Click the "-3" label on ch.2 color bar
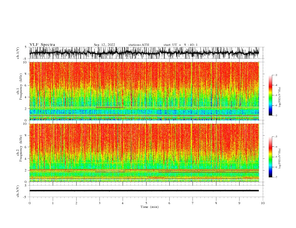 pos(275,137)
